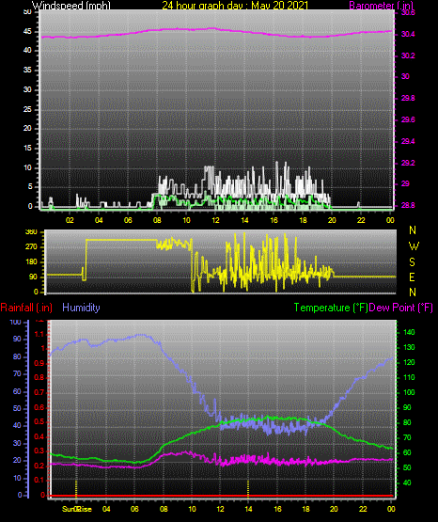Click windspeed axis value 5

tap(30, 187)
